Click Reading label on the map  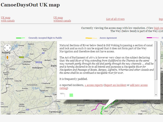pyautogui.click(x=6, y=53)
